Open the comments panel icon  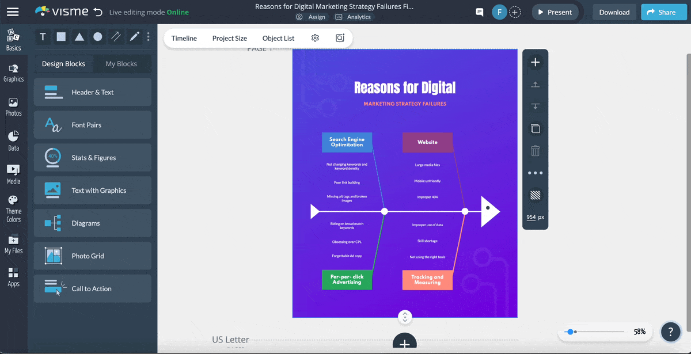(479, 12)
